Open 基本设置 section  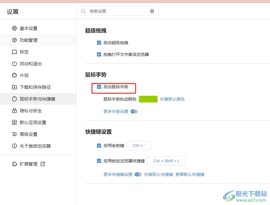tap(38, 28)
